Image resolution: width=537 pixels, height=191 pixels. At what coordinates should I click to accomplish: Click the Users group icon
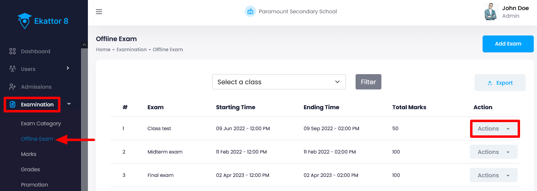pyautogui.click(x=12, y=69)
